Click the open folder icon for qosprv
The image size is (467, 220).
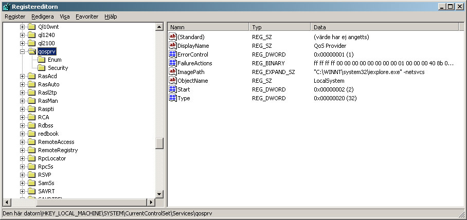pos(32,51)
